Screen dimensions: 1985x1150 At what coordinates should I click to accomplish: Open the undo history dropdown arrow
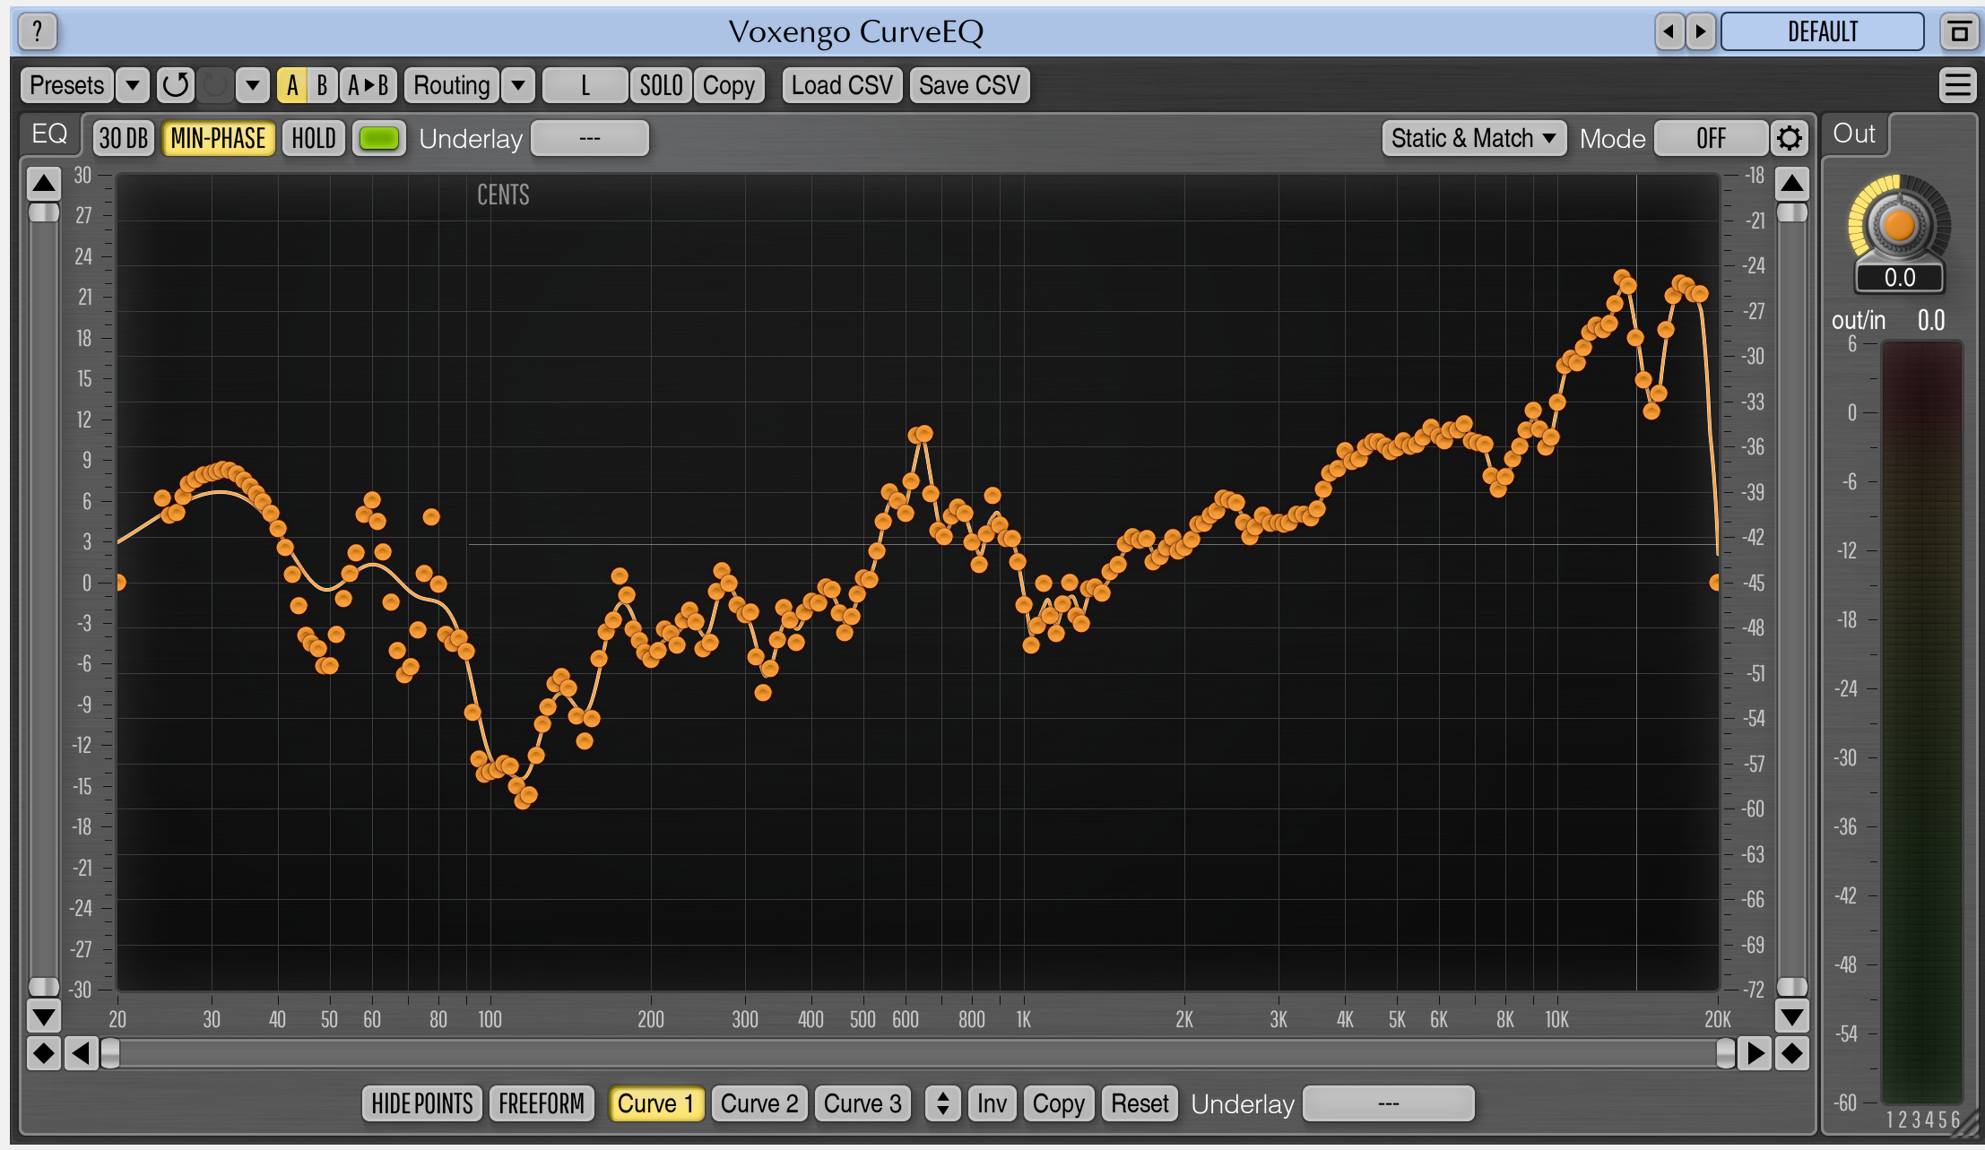click(253, 85)
